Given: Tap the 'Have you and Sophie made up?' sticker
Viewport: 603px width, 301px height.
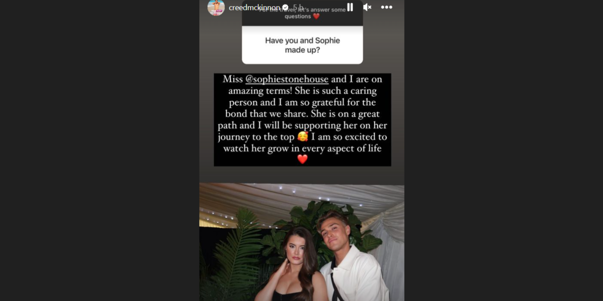Looking at the screenshot, I should pyautogui.click(x=302, y=45).
